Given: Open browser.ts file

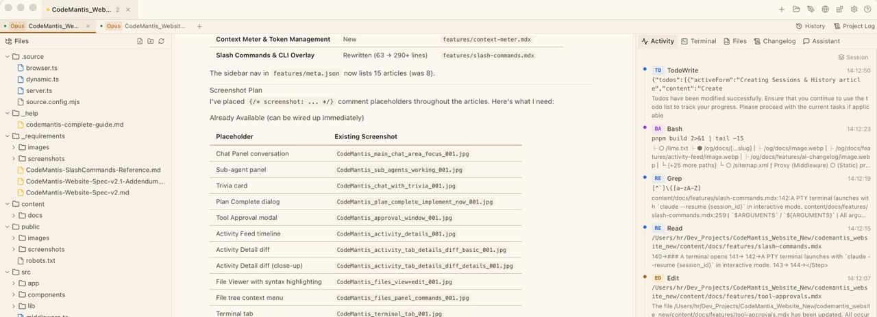Looking at the screenshot, I should pyautogui.click(x=41, y=68).
